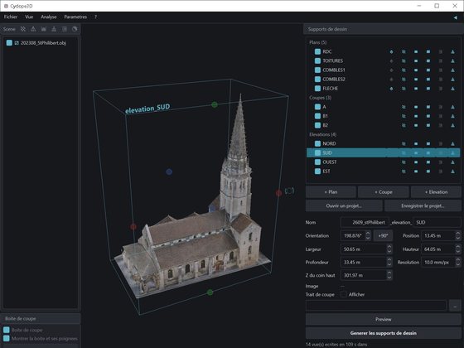This screenshot has height=348, width=464.
Task: Click the Preview button
Action: pos(384,319)
